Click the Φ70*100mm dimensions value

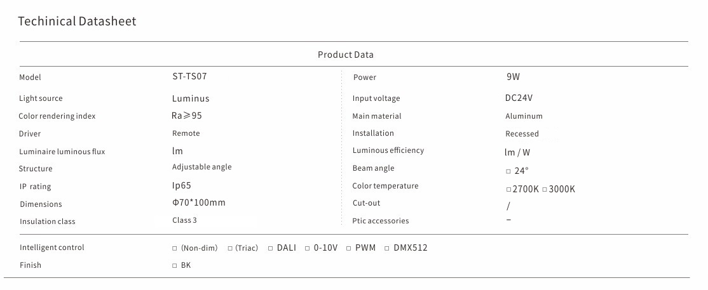click(x=199, y=202)
